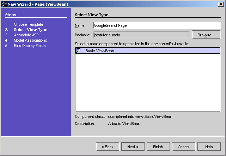Viewport: 226px width, 156px height.
Task: Click the Steps heading in sidebar
Action: 11,15
